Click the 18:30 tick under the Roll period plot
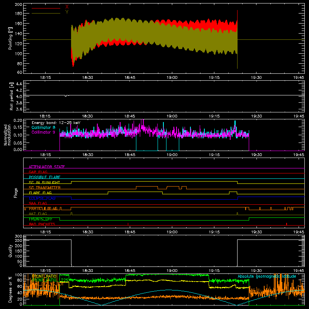309x309 pixels. [x=88, y=116]
